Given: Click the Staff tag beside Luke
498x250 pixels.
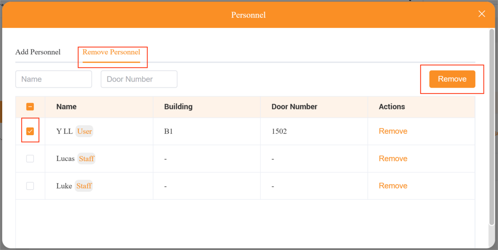Looking at the screenshot, I should tap(84, 186).
